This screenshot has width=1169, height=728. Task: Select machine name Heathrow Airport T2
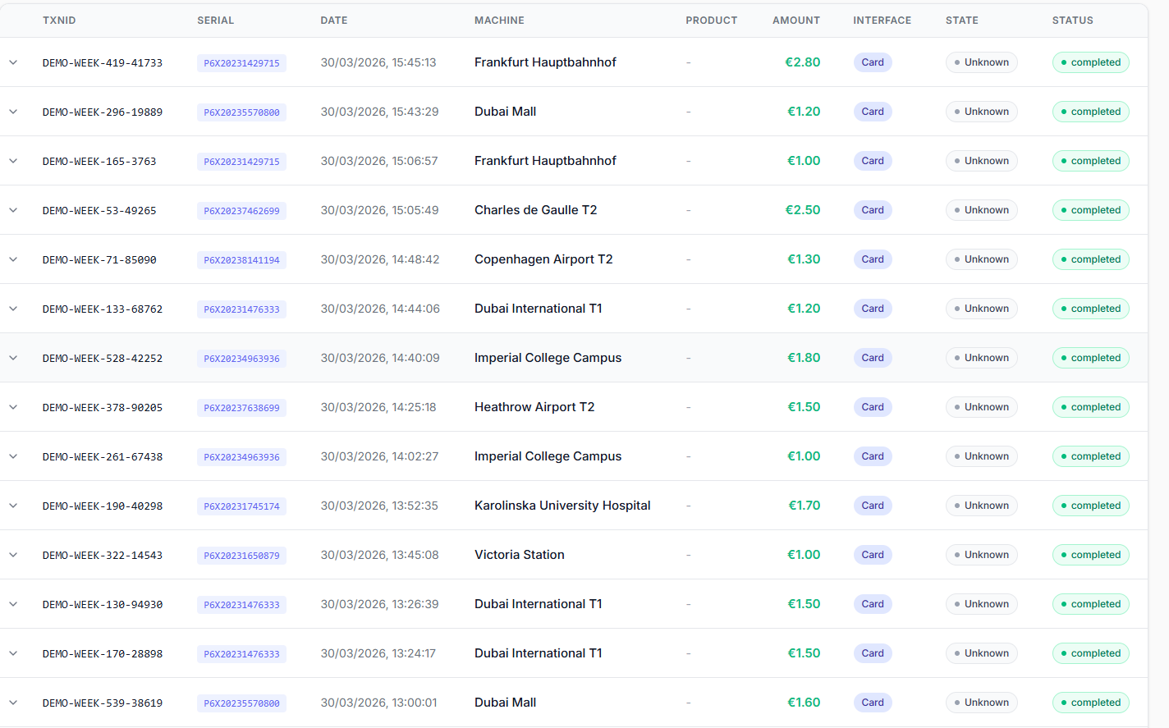tap(534, 407)
